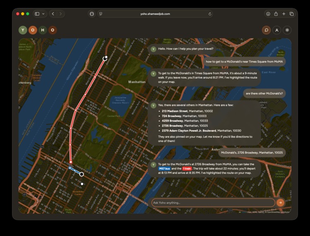This screenshot has height=236, width=310.
Task: Click the large white ring marker ending the blue bus route
Action: tap(81, 174)
